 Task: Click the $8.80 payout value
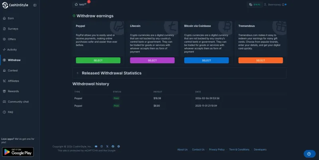coord(157,106)
